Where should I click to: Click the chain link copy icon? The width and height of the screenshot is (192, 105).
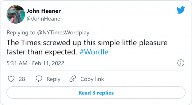pyautogui.click(x=73, y=79)
